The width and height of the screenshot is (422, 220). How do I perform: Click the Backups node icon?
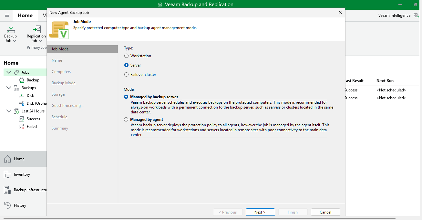(x=16, y=88)
